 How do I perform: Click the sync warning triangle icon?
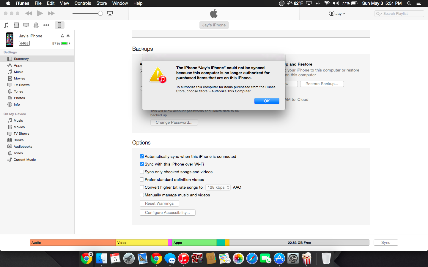[62, 36]
